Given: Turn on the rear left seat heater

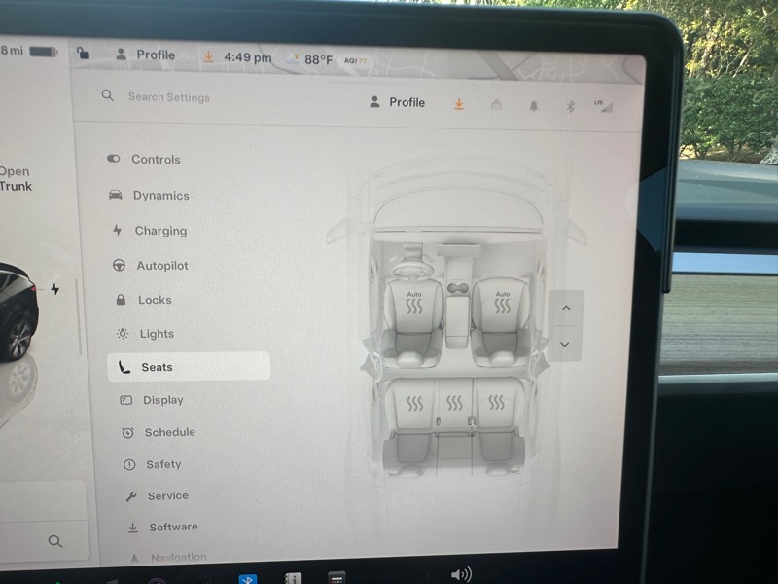Looking at the screenshot, I should 415,403.
